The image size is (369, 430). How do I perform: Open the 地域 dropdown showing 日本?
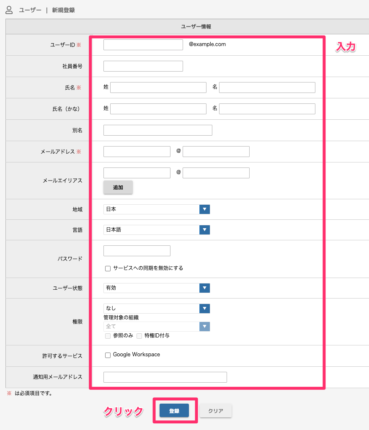pos(156,209)
